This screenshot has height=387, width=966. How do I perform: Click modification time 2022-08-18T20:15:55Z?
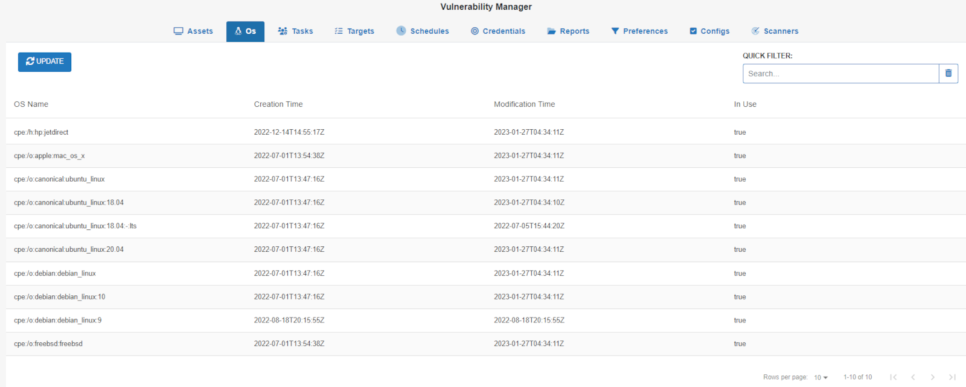[529, 321]
